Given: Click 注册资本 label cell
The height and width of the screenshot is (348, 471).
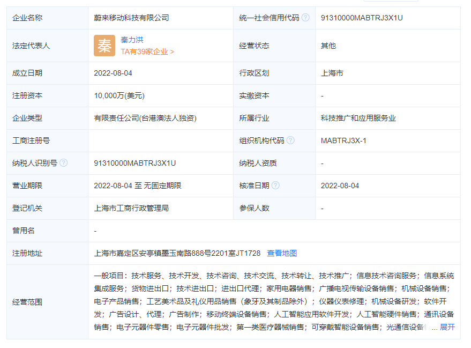Looking at the screenshot, I should 48,95.
